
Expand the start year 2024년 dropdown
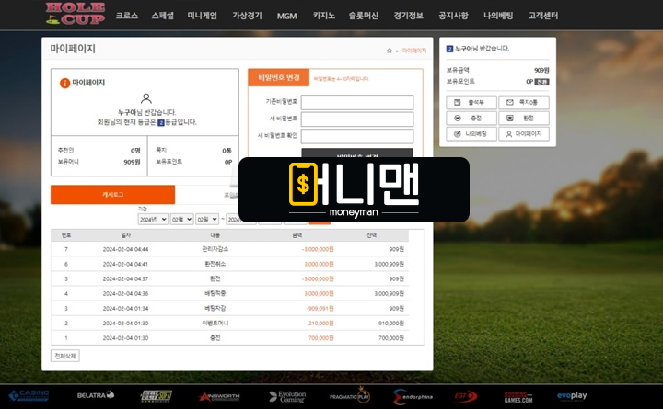pos(152,219)
